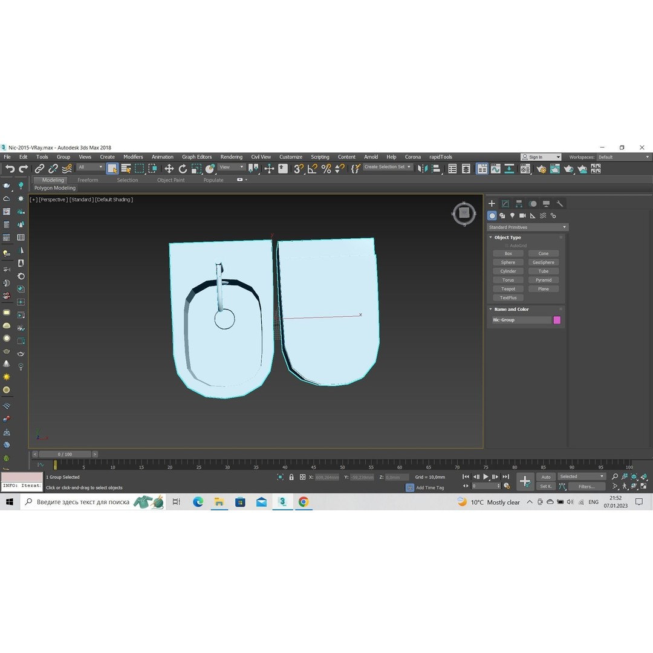Viewport: 653px width, 653px height.
Task: Open the Render Setup dialog
Action: 541,169
